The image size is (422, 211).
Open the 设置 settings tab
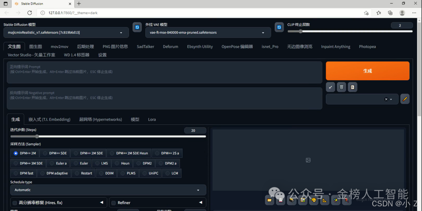102,55
